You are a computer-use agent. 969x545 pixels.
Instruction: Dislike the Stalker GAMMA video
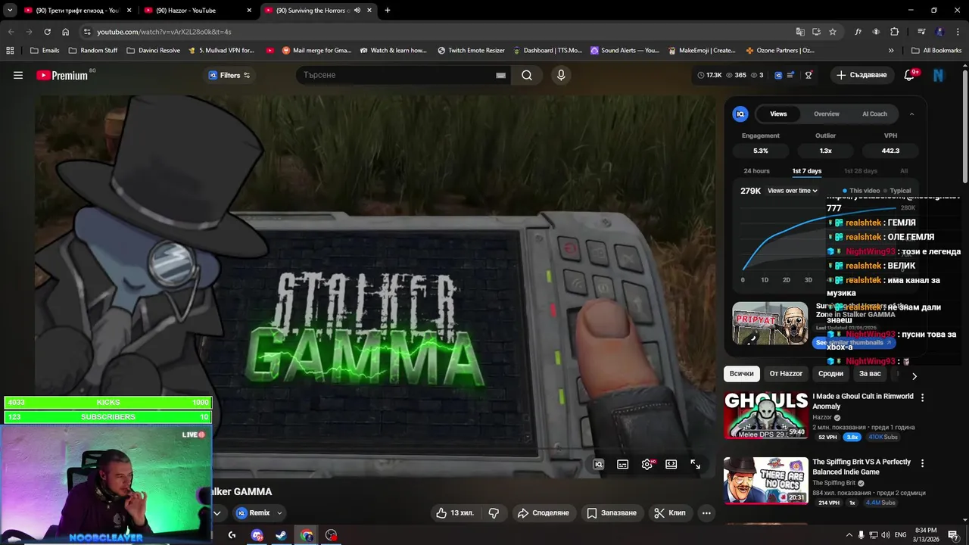pos(494,512)
